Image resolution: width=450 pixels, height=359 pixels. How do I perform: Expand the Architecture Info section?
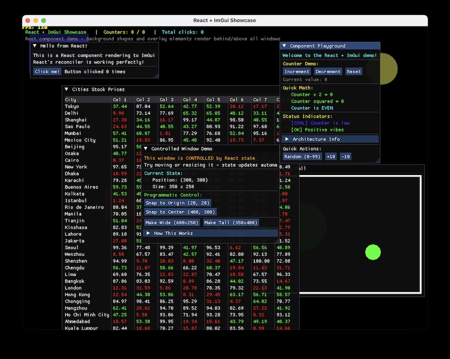pos(330,139)
